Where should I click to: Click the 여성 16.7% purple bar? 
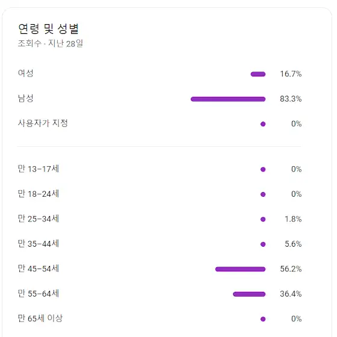[258, 74]
